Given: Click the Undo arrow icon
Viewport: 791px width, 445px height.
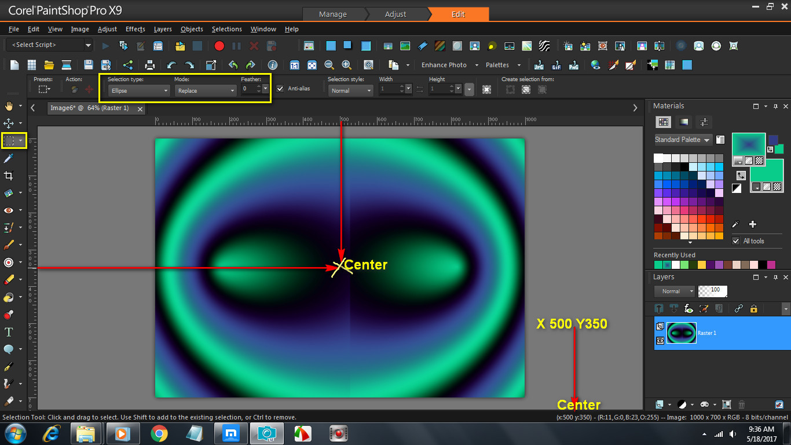Looking at the screenshot, I should pos(171,65).
